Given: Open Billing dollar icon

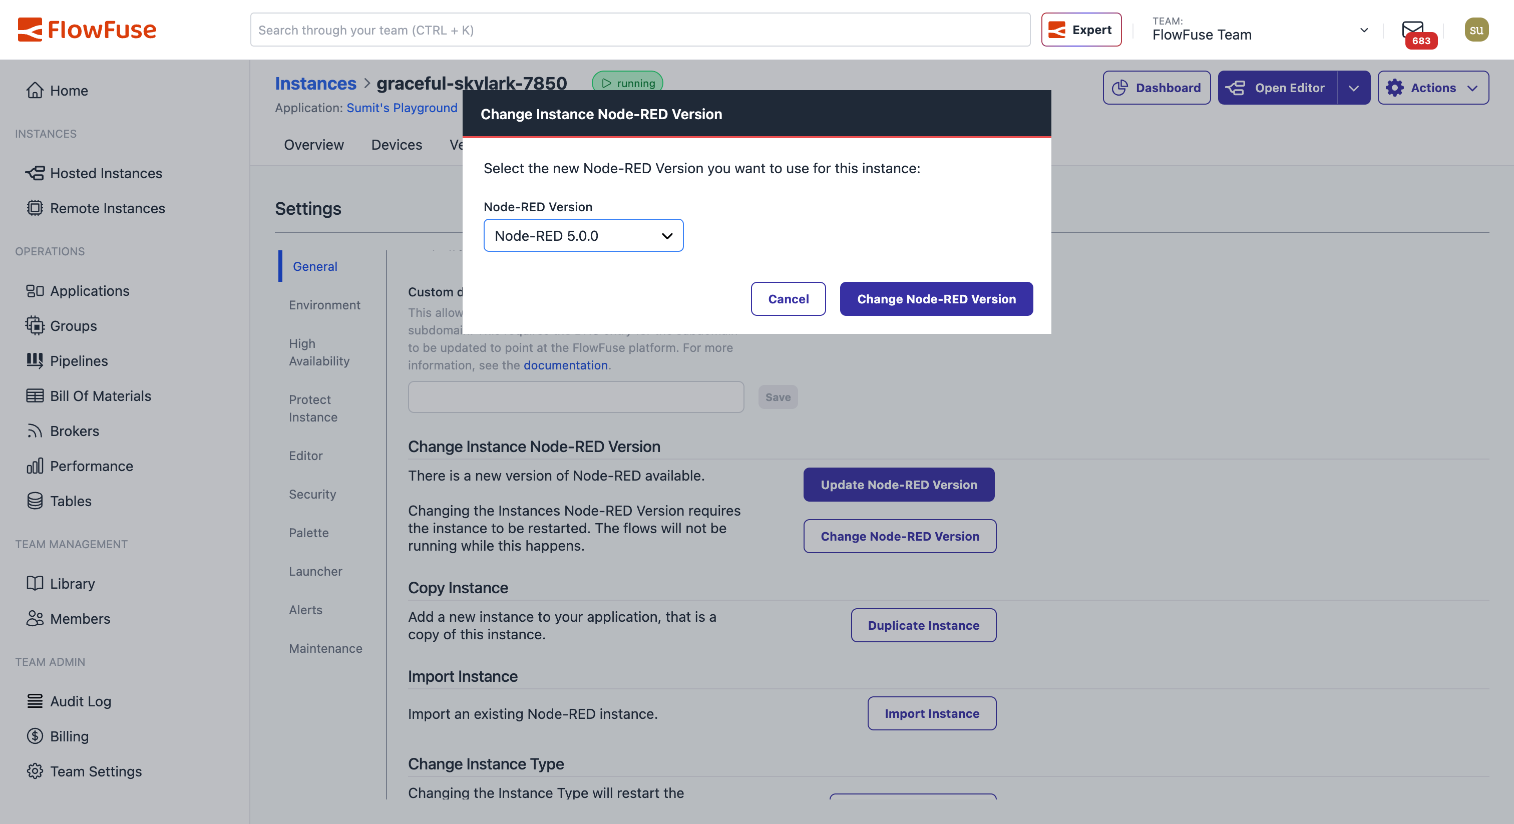Looking at the screenshot, I should 35,736.
